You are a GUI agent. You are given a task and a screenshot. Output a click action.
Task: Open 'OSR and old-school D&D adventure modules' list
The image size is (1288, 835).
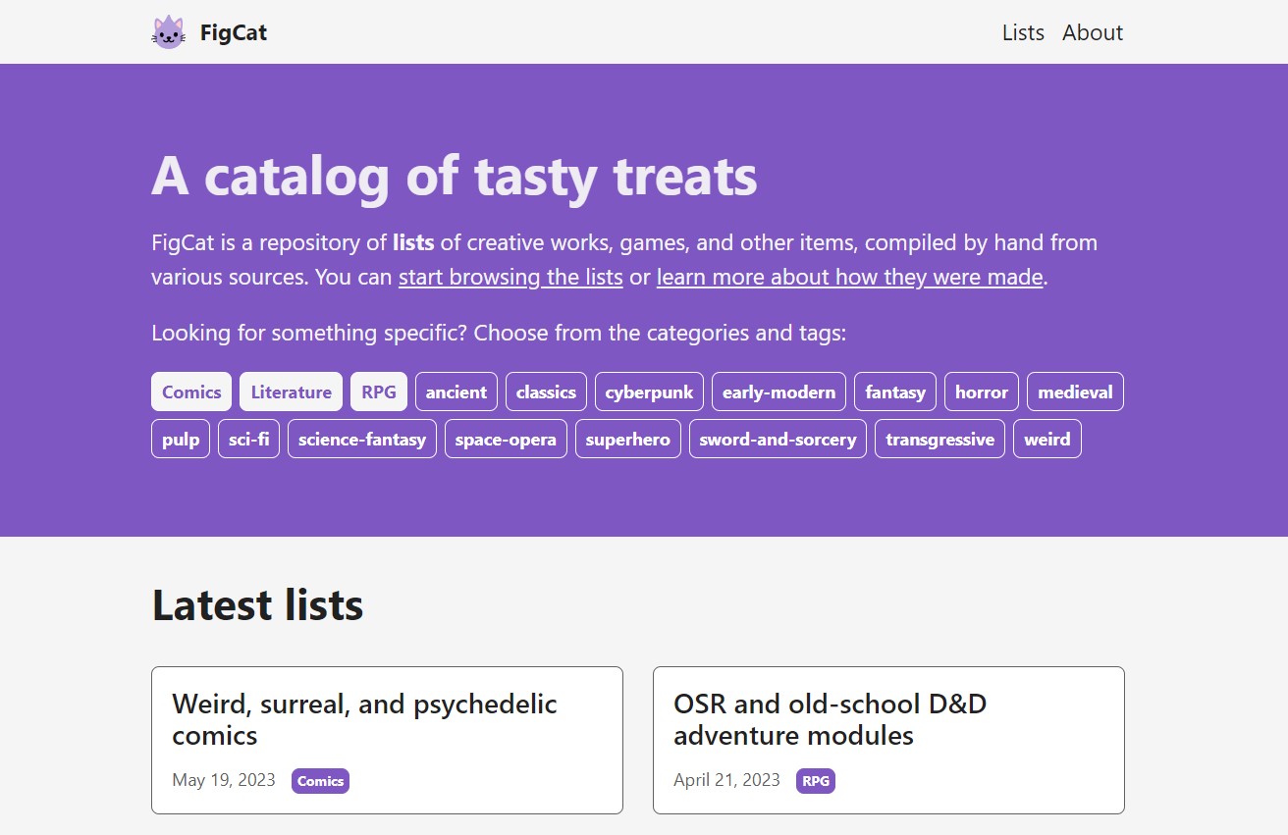(x=830, y=719)
